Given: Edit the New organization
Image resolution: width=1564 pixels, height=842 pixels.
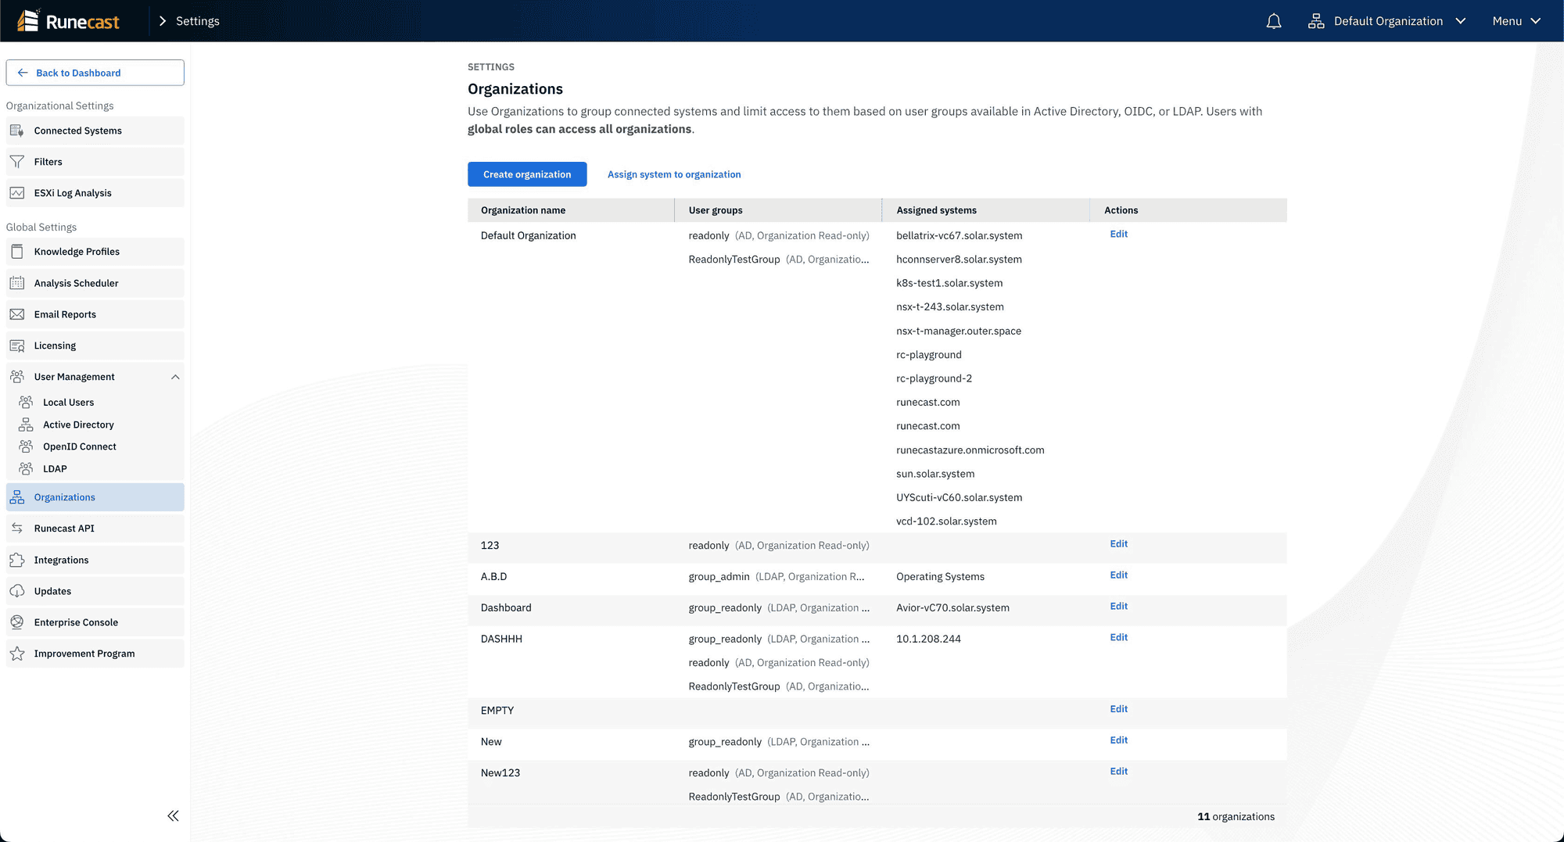Looking at the screenshot, I should 1118,740.
